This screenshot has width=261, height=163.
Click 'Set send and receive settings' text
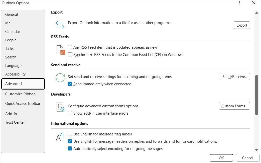pos(120,77)
